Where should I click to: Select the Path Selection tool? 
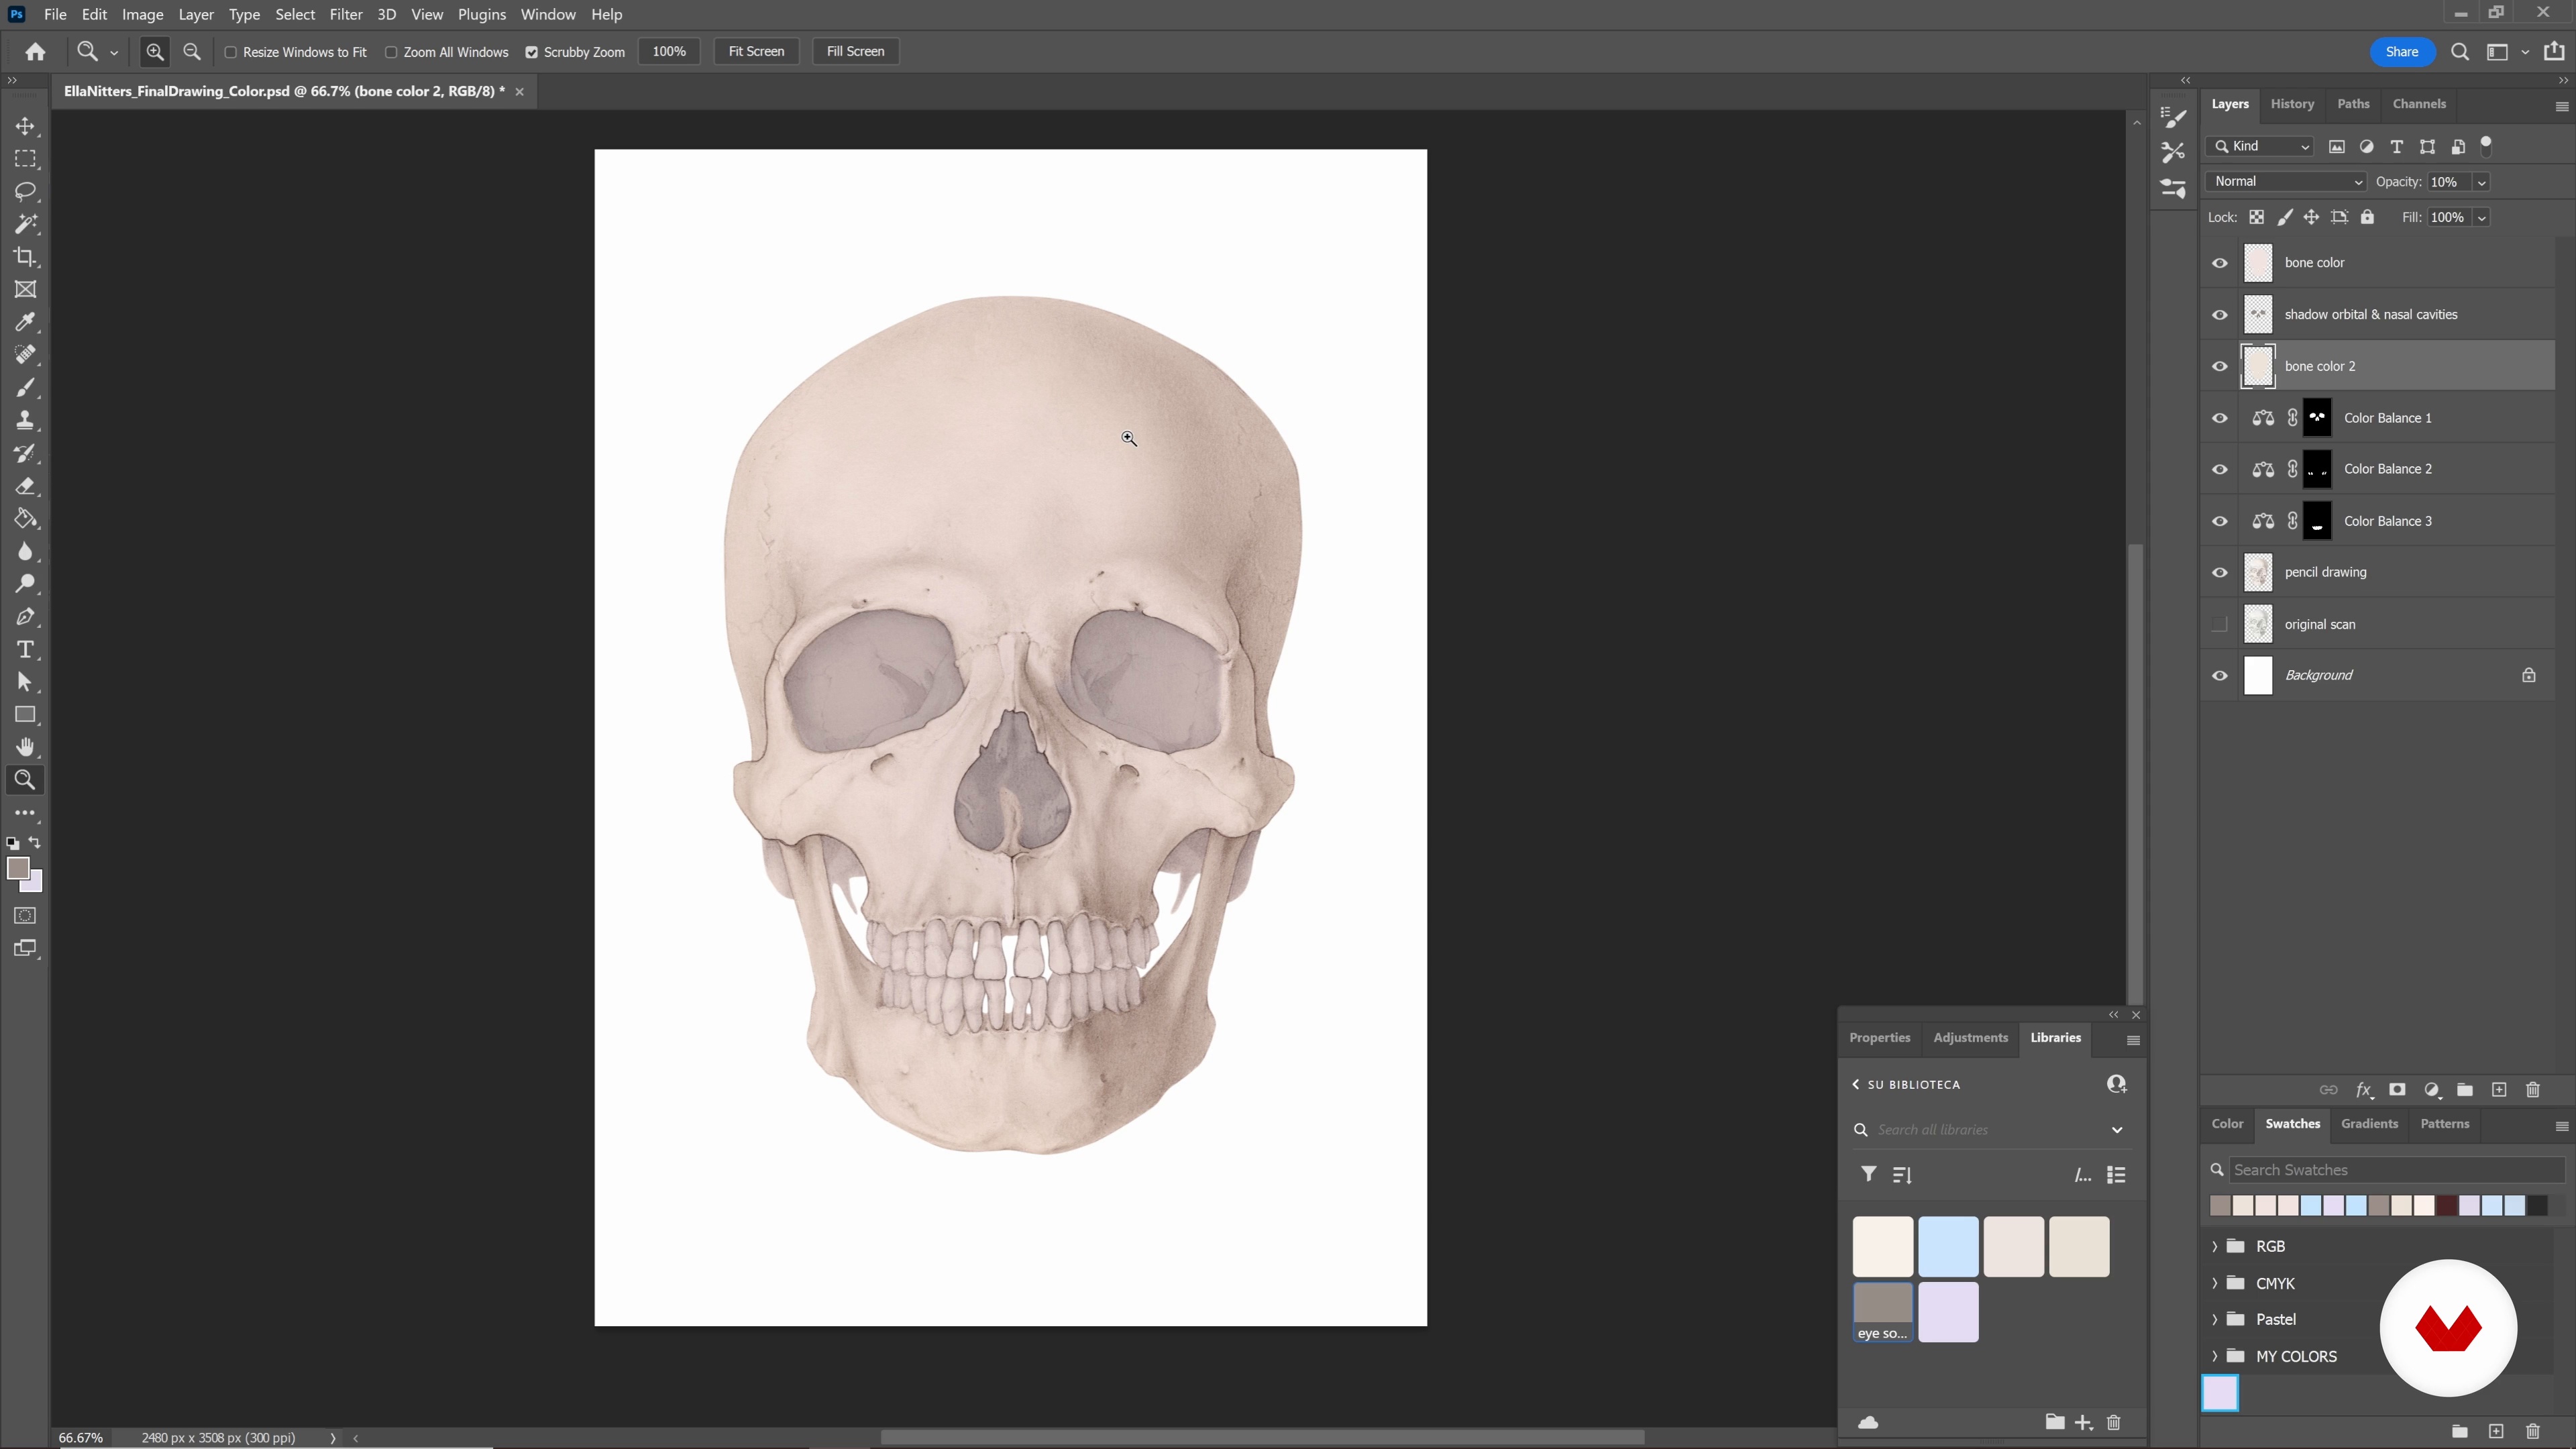pos(25,682)
